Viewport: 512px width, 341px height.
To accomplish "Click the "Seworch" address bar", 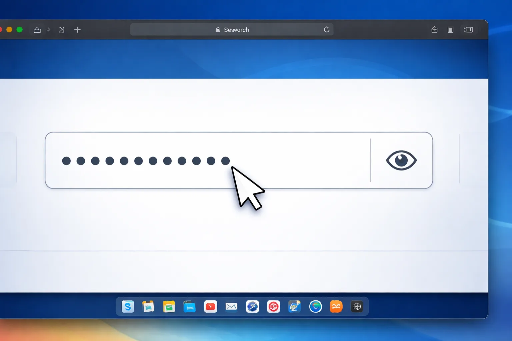I will (232, 30).
